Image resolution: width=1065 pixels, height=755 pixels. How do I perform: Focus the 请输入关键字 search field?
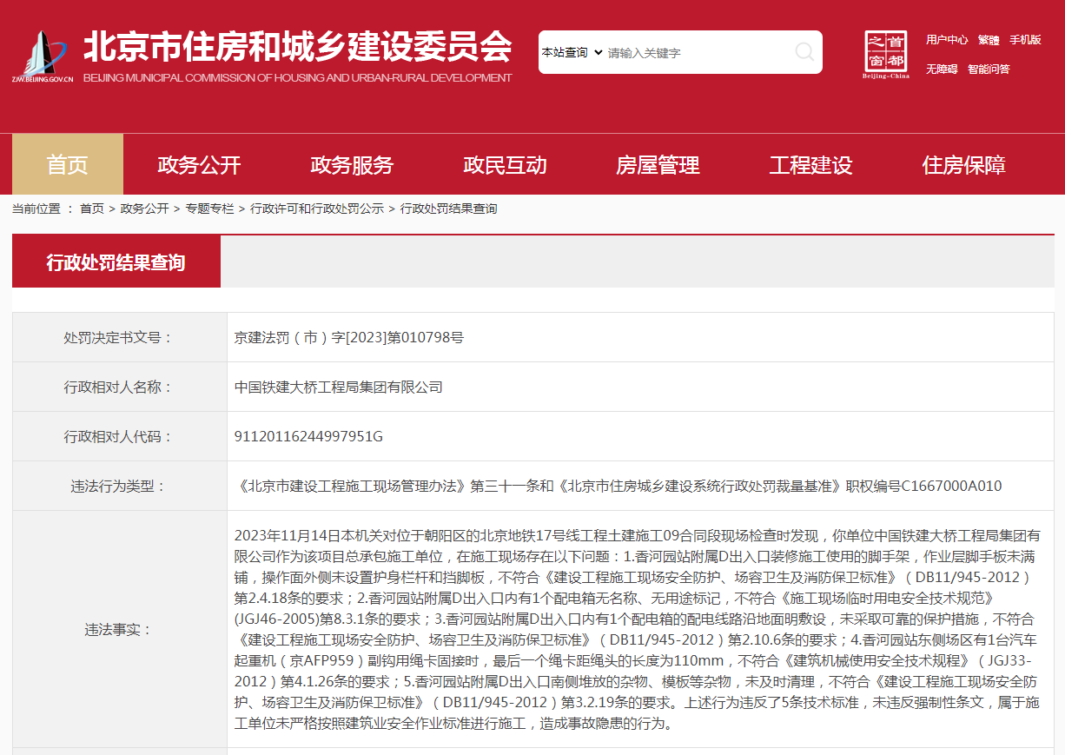(695, 52)
